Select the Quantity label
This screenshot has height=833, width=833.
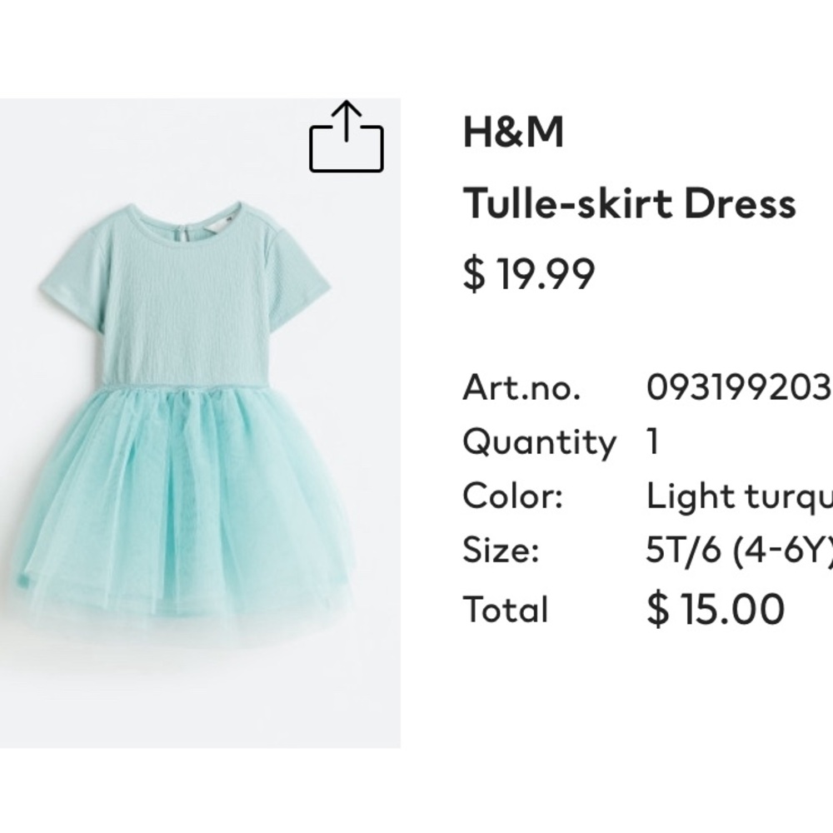[x=540, y=441]
